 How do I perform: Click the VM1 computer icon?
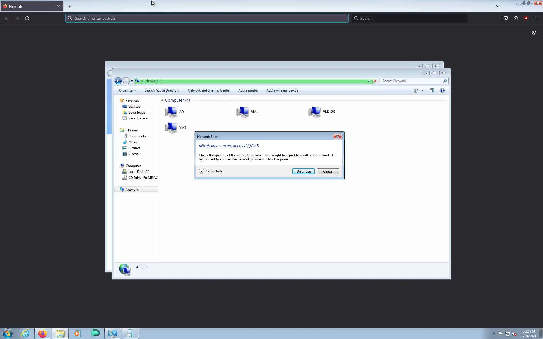tap(243, 112)
